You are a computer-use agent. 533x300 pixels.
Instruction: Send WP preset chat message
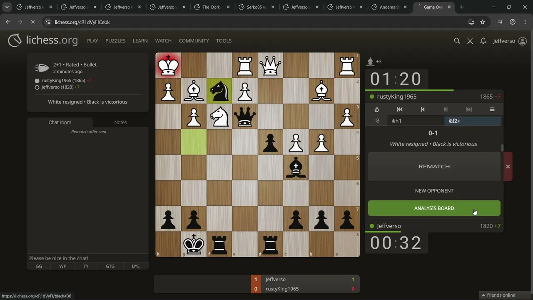click(62, 266)
